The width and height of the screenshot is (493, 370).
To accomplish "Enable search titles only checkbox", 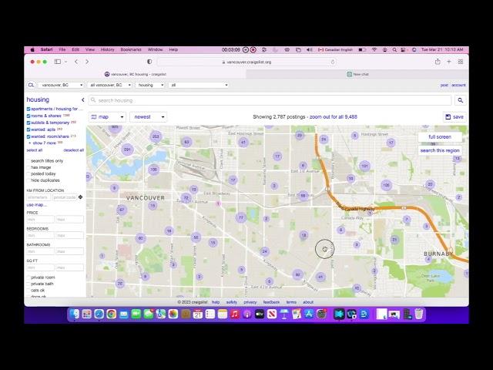I will 29,161.
